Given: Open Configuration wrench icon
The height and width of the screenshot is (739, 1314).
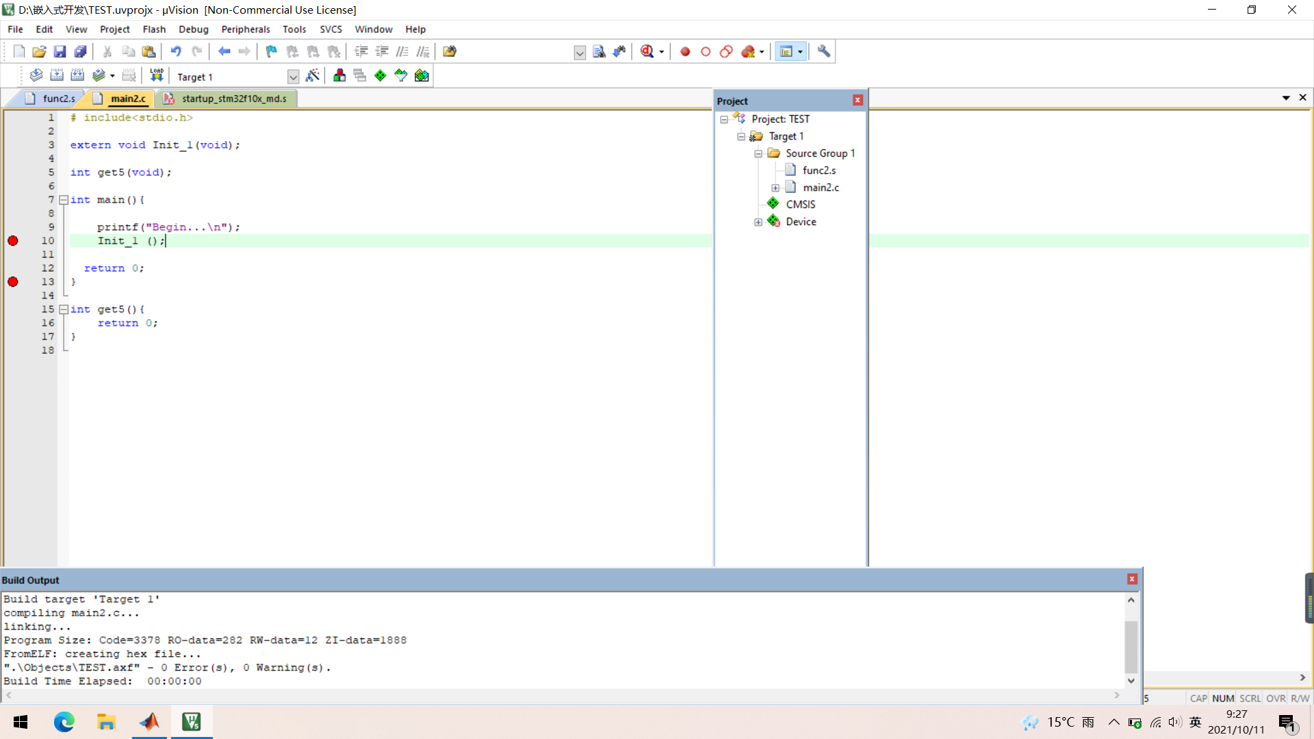Looking at the screenshot, I should click(824, 51).
